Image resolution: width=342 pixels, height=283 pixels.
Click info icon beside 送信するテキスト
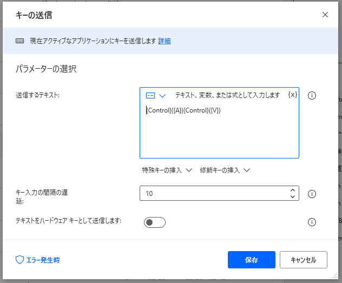click(x=312, y=96)
